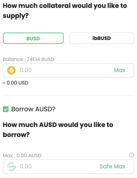Switch to the ibBUSD collateral tab
Screen dimensions: 137x178
pos(102,38)
